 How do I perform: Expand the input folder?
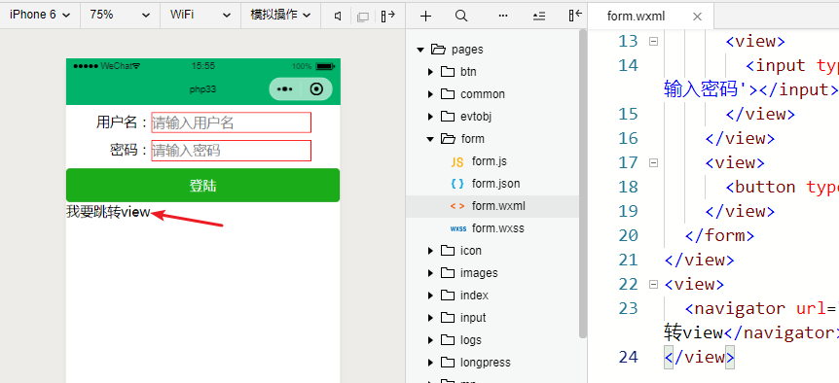[431, 318]
